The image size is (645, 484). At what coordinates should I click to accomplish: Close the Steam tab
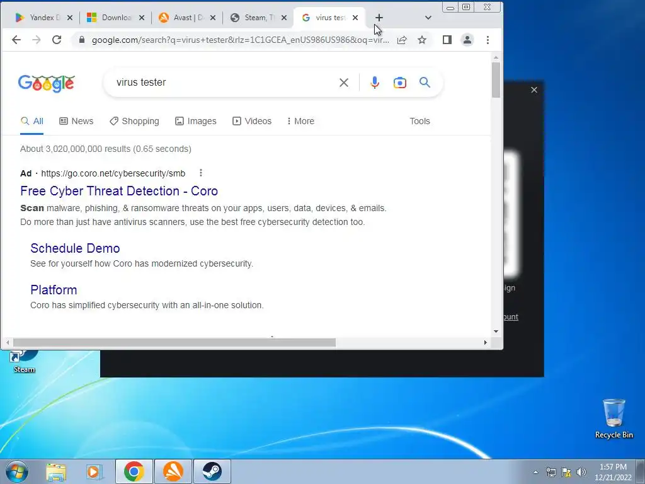(x=284, y=18)
